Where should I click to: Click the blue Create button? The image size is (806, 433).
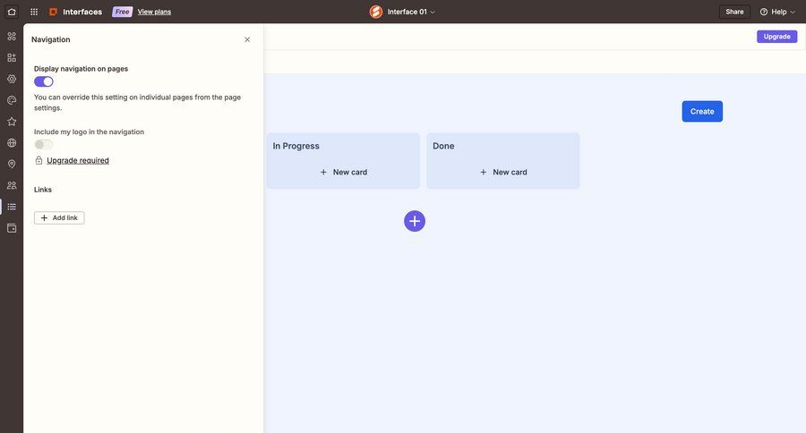click(x=702, y=112)
